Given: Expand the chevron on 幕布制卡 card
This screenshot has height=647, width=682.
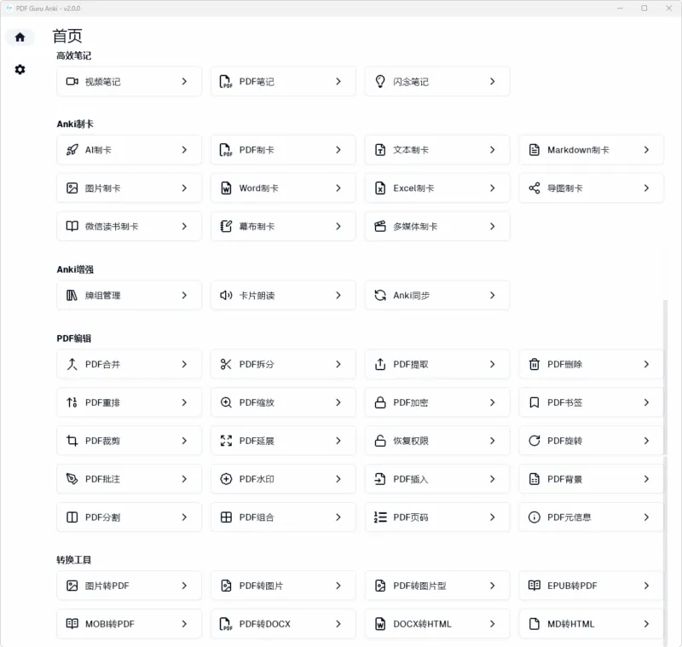Looking at the screenshot, I should point(338,226).
